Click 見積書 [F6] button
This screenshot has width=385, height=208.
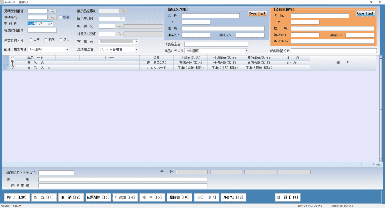click(179, 197)
